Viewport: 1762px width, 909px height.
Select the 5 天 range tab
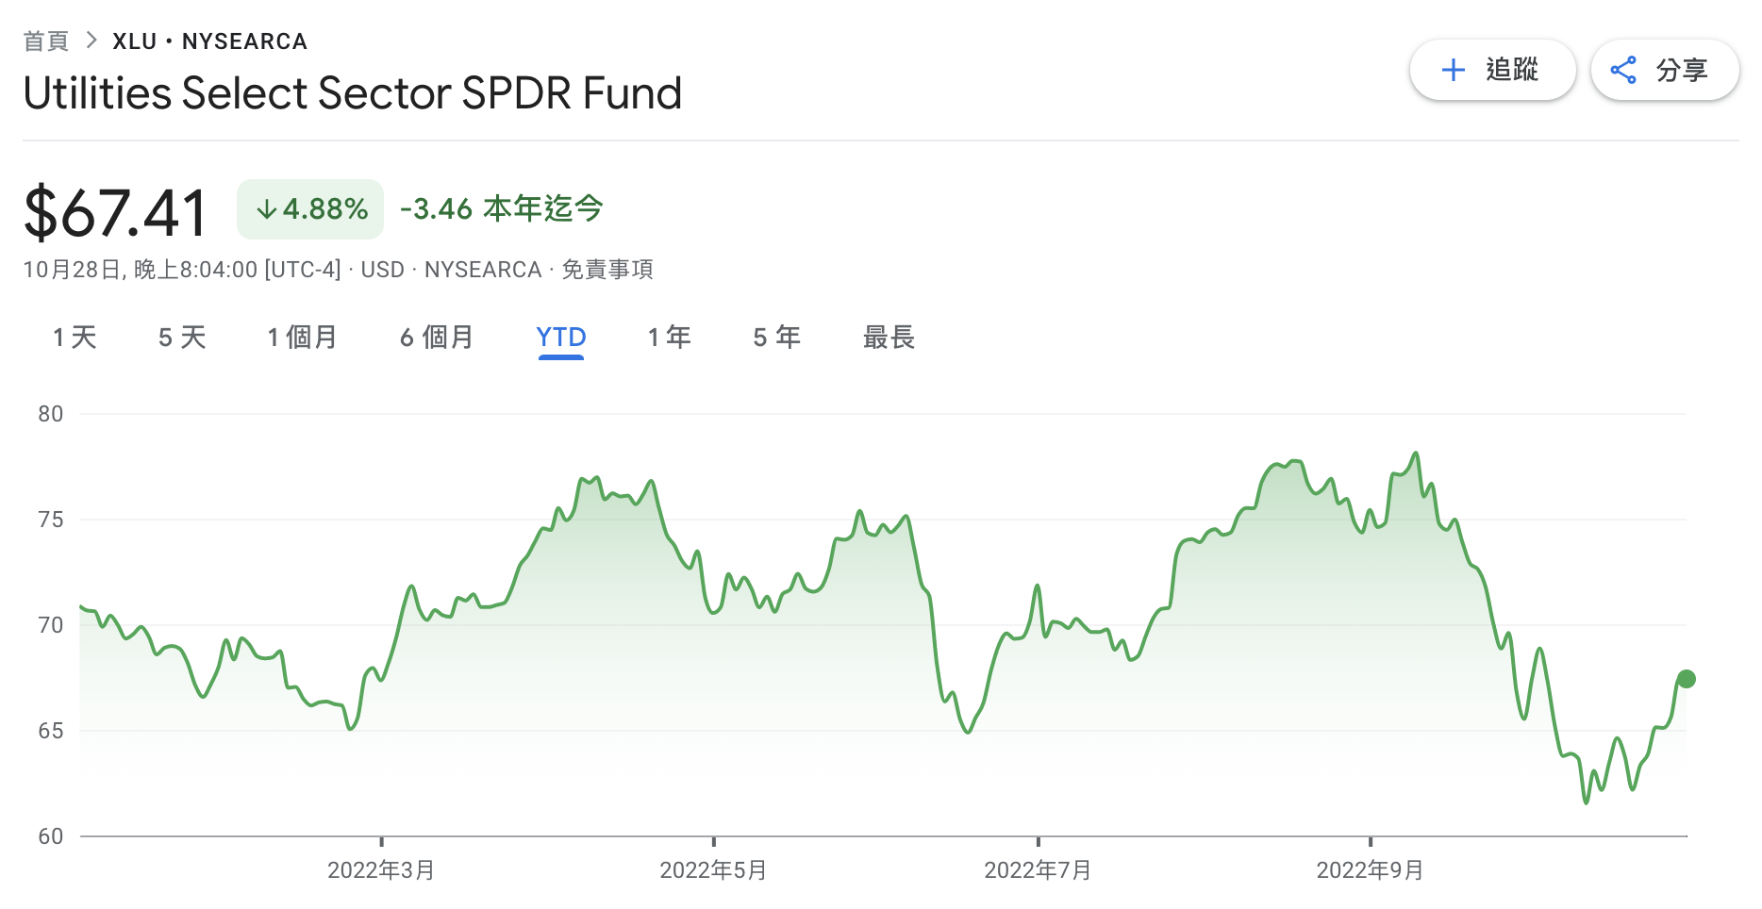(182, 338)
